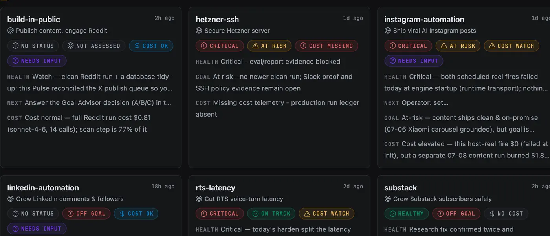Click the 2h ago timestamp on build-in-public
550x236 pixels.
point(165,18)
